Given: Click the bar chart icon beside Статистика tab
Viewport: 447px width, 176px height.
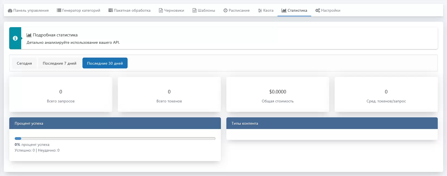Looking at the screenshot, I should (x=284, y=10).
